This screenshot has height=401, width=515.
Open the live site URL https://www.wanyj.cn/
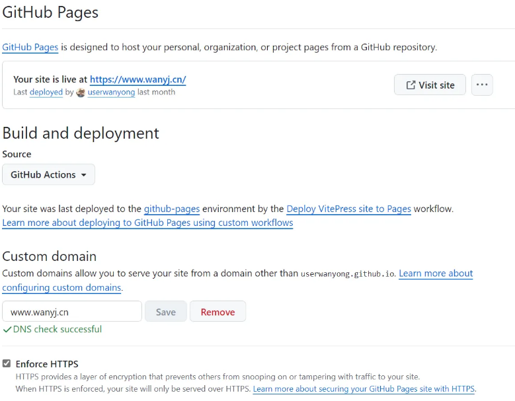pos(138,79)
